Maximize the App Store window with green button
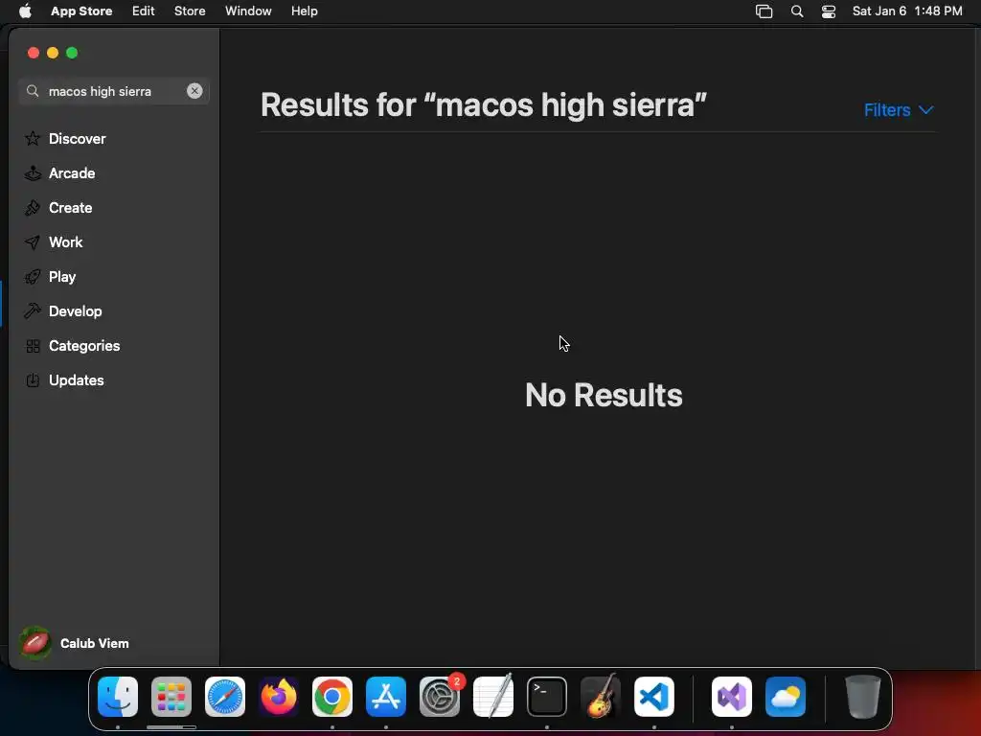The image size is (981, 736). (x=72, y=53)
